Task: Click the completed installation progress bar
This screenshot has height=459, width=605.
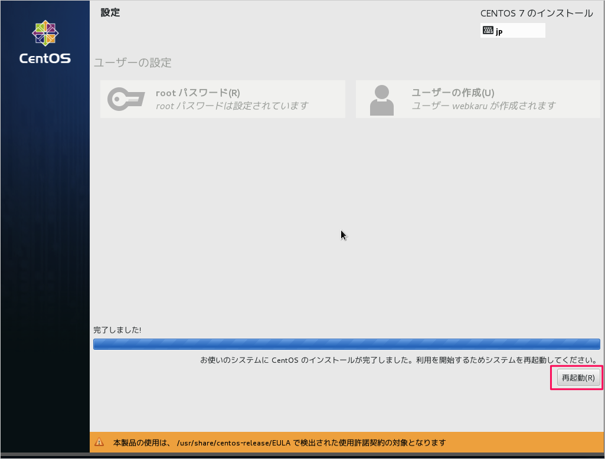Action: point(346,344)
